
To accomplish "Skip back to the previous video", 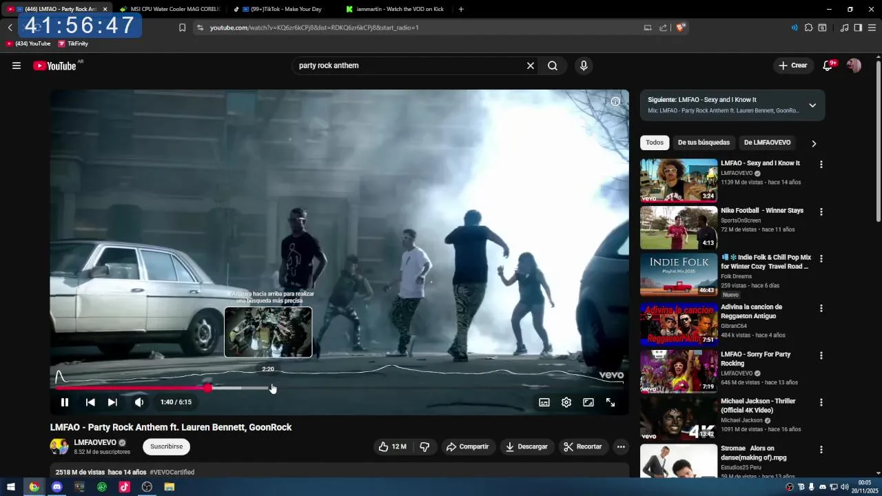I will [90, 402].
